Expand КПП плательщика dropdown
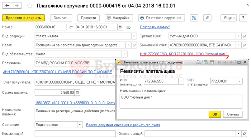 click(240, 81)
